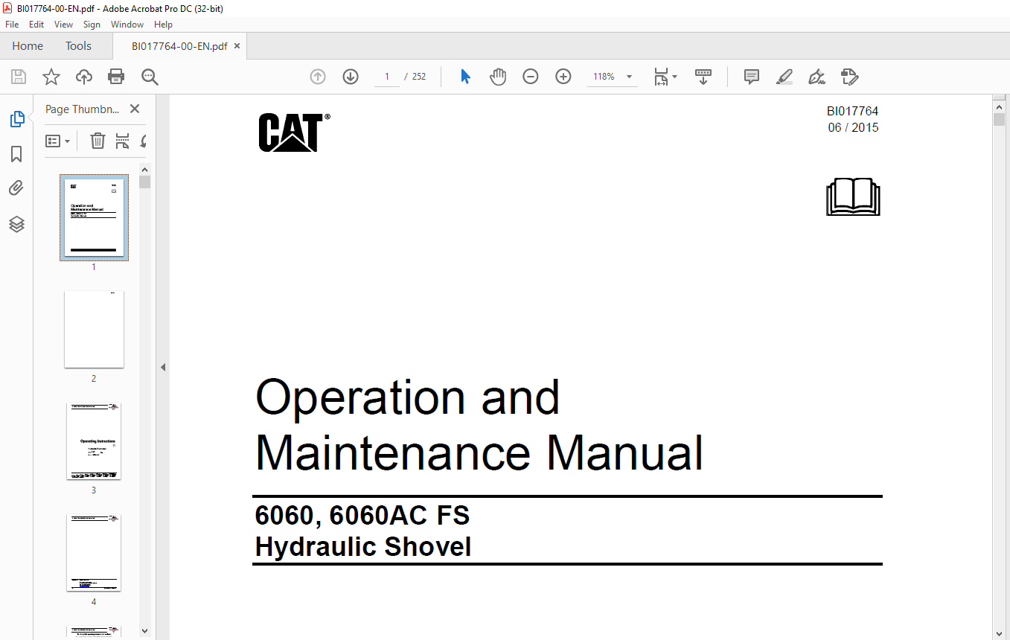Open the Window menu

127,25
